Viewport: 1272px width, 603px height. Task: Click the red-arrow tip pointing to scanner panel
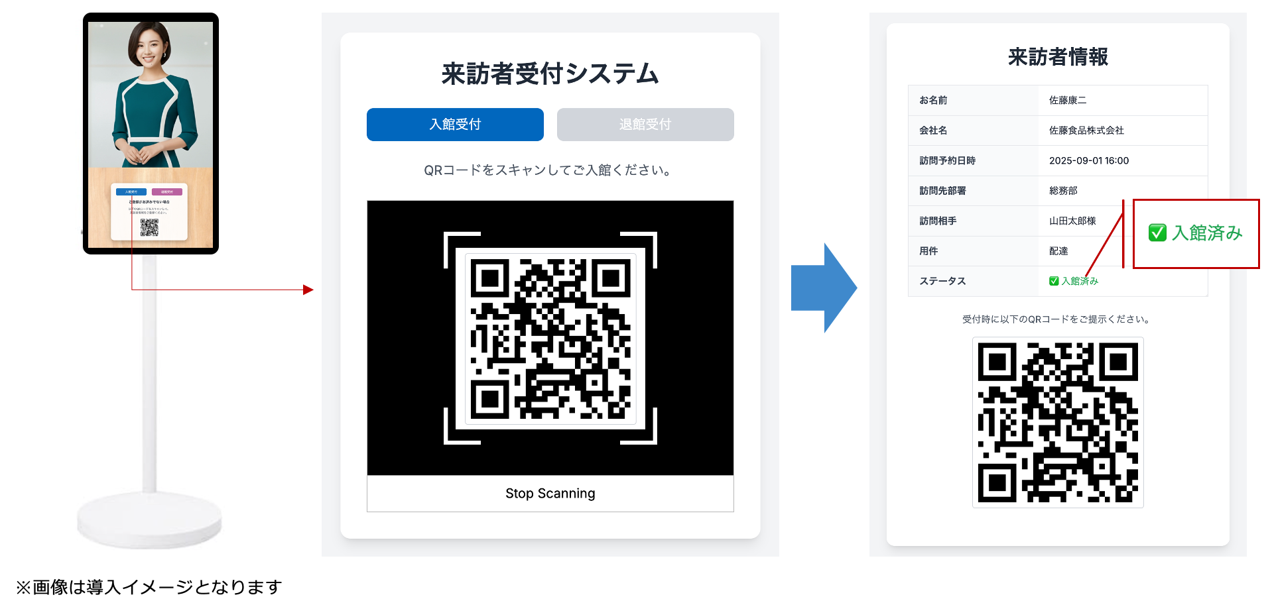click(309, 290)
